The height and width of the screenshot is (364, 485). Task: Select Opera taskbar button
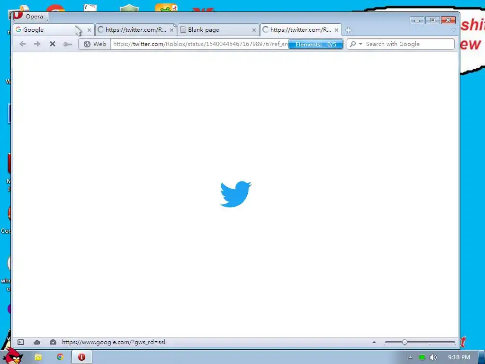pos(81,357)
